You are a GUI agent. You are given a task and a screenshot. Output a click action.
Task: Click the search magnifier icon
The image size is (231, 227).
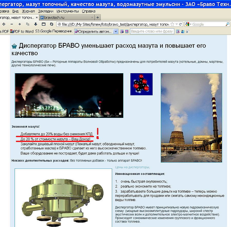227,24
